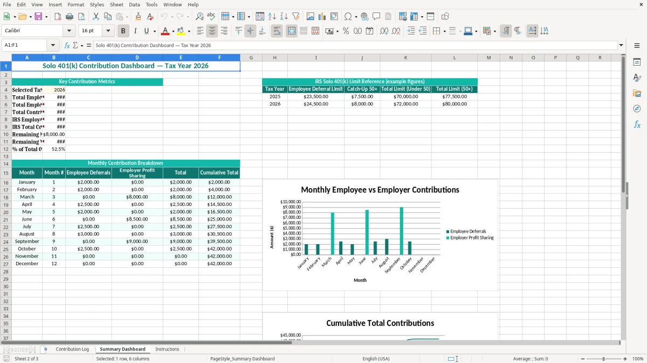Open underline style dropdown arrow
The height and width of the screenshot is (363, 647).
point(154,31)
